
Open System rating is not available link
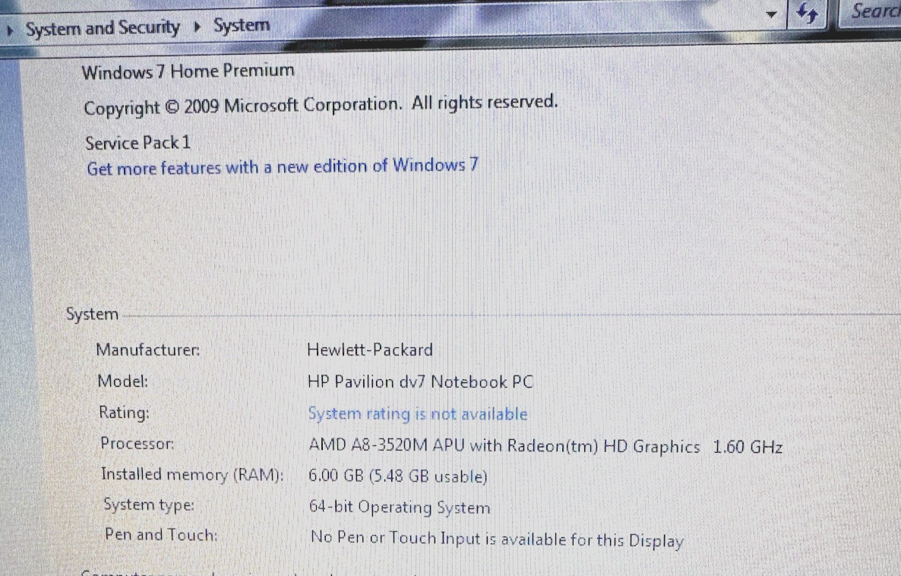click(418, 413)
